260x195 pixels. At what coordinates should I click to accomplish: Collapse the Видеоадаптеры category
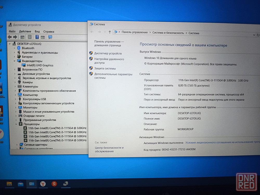(x=14, y=61)
